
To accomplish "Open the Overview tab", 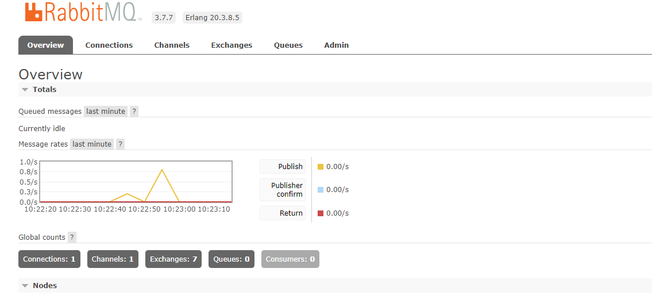I will click(46, 45).
